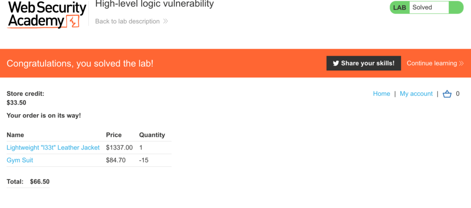Click the orange lightning bolt logo mark
This screenshot has width=471, height=208.
tap(73, 22)
